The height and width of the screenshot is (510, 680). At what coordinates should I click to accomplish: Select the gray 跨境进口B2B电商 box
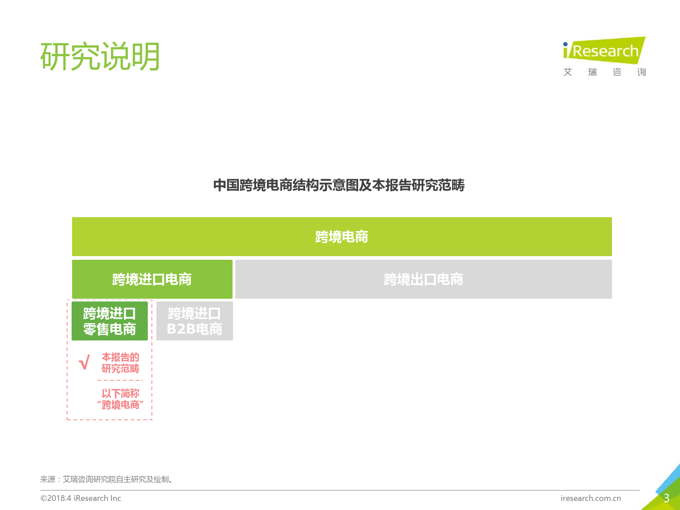(194, 321)
